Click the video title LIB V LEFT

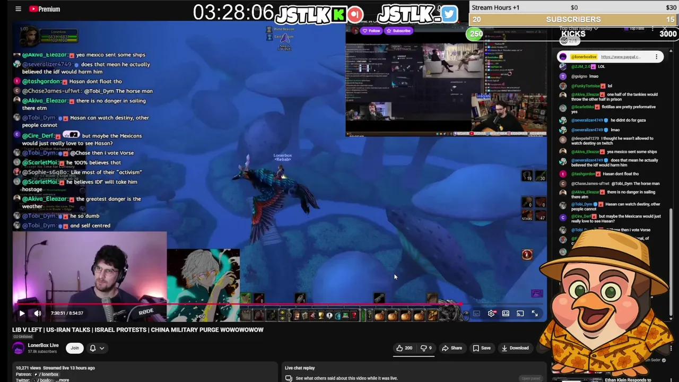[x=138, y=329]
